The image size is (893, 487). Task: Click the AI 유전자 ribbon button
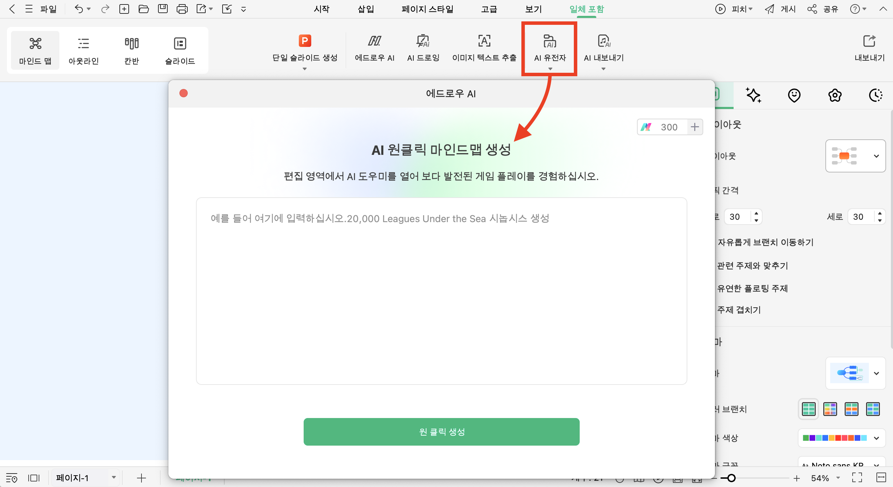coord(550,49)
